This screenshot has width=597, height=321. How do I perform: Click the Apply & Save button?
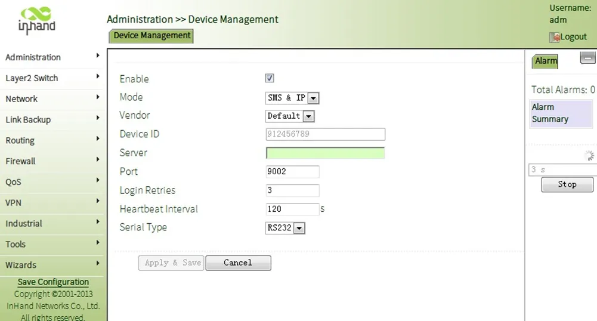(x=171, y=263)
